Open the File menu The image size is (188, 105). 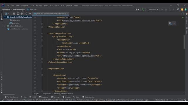[x=8, y=6]
